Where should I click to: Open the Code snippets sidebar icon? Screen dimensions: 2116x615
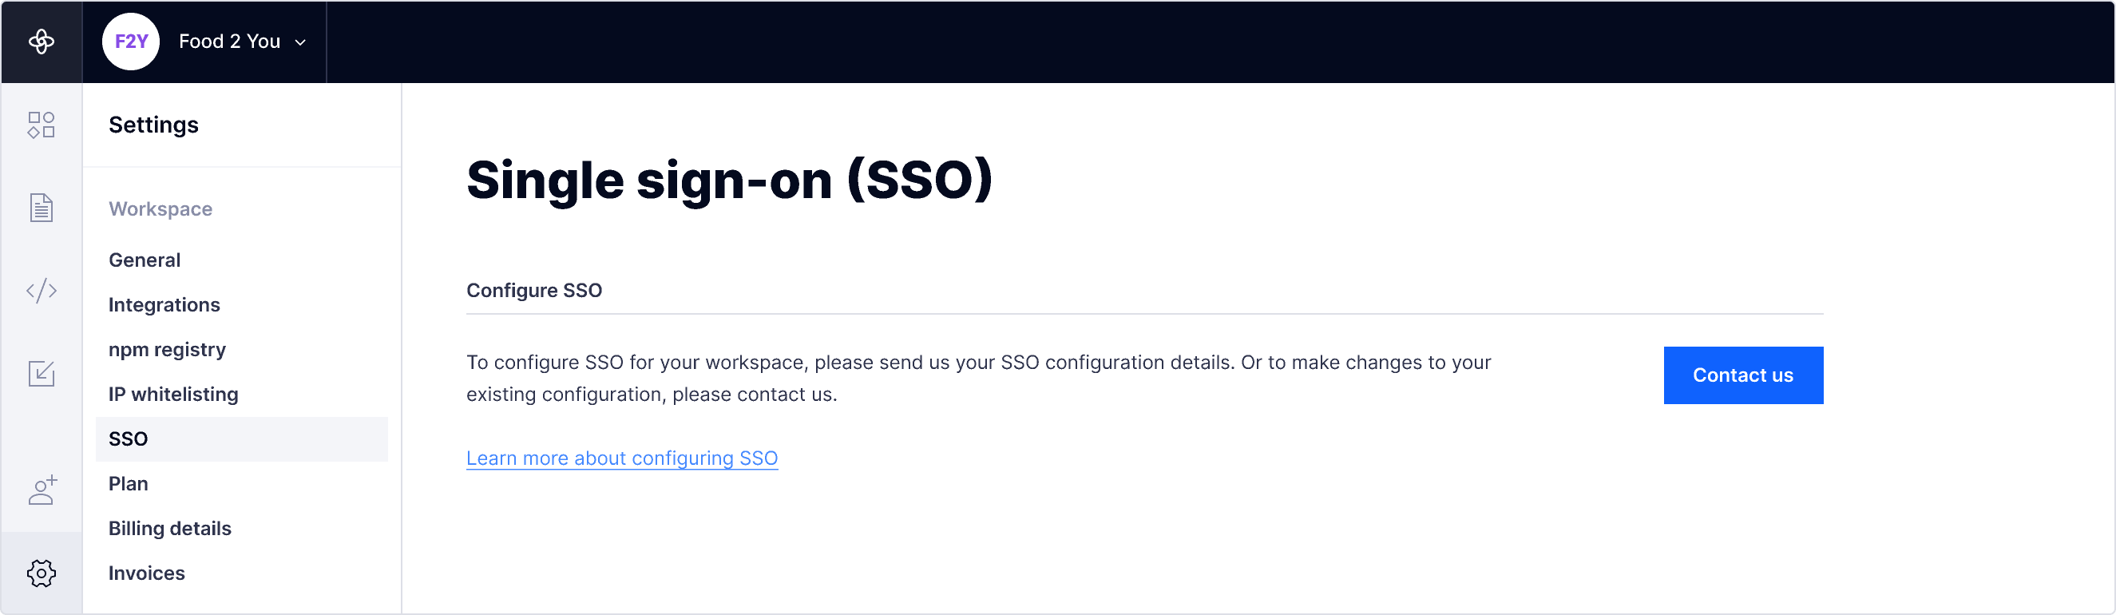tap(41, 289)
